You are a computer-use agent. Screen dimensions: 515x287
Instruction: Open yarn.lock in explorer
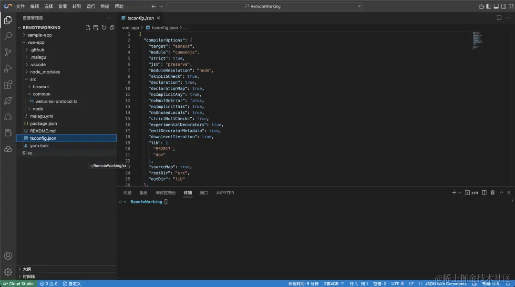pyautogui.click(x=66, y=146)
